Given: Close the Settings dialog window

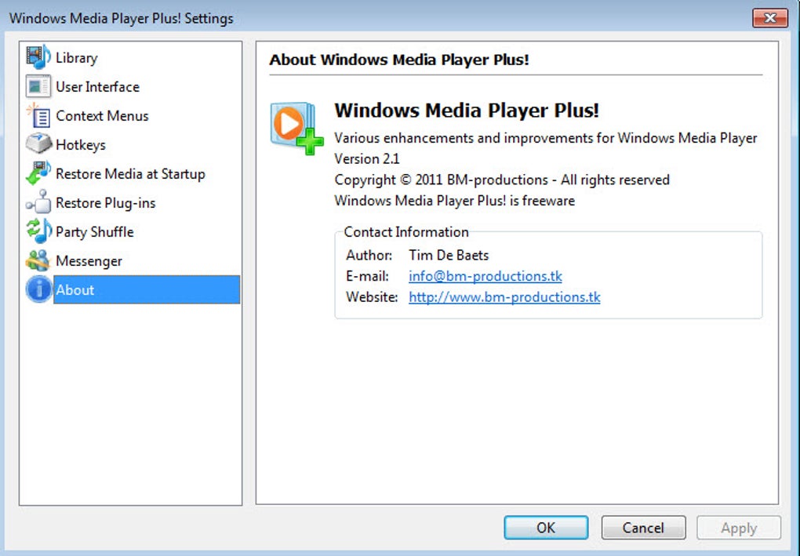Looking at the screenshot, I should (x=770, y=18).
